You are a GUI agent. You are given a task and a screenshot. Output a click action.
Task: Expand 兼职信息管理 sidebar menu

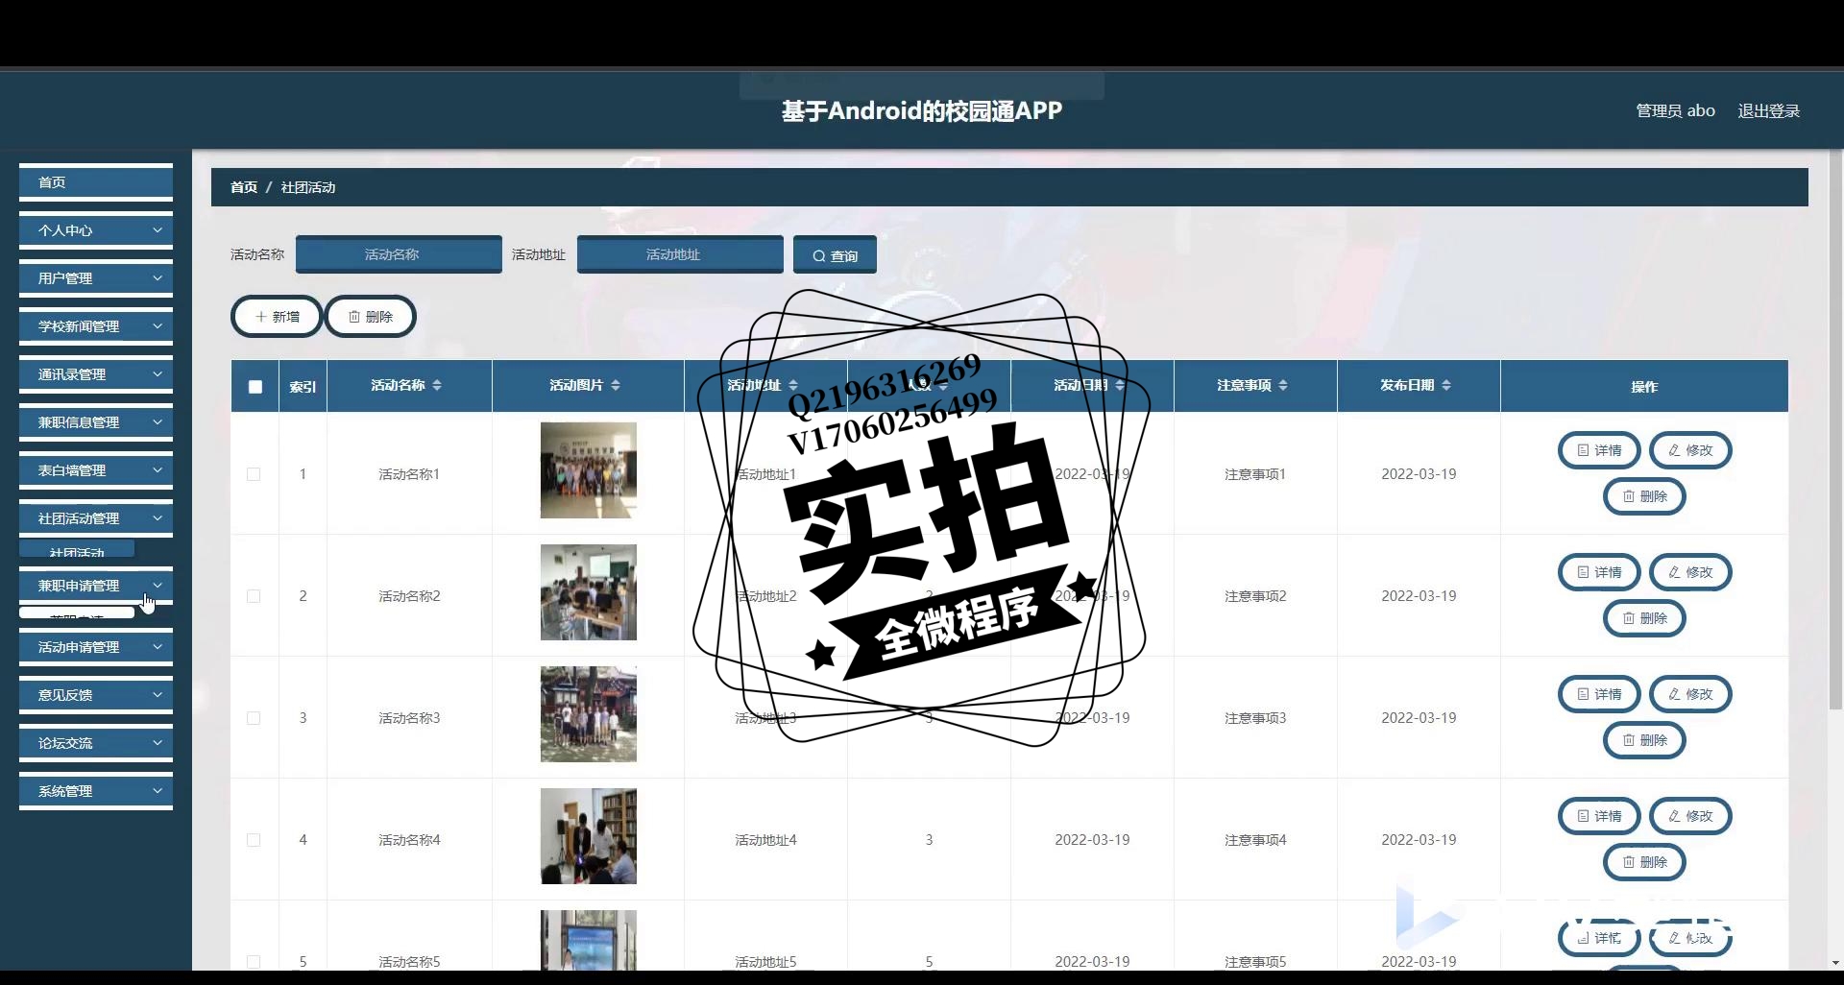point(96,422)
